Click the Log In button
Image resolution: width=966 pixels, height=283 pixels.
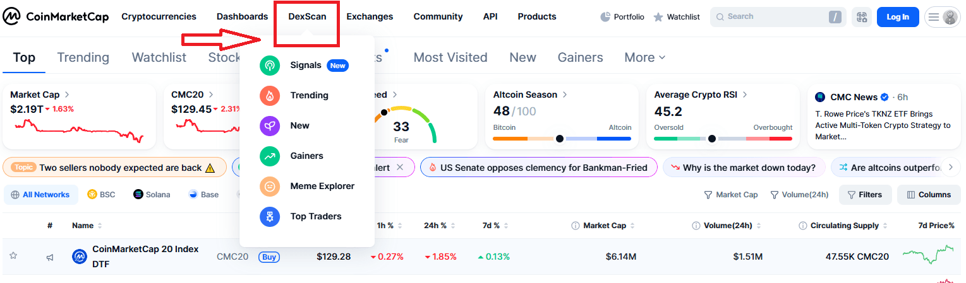coord(898,17)
